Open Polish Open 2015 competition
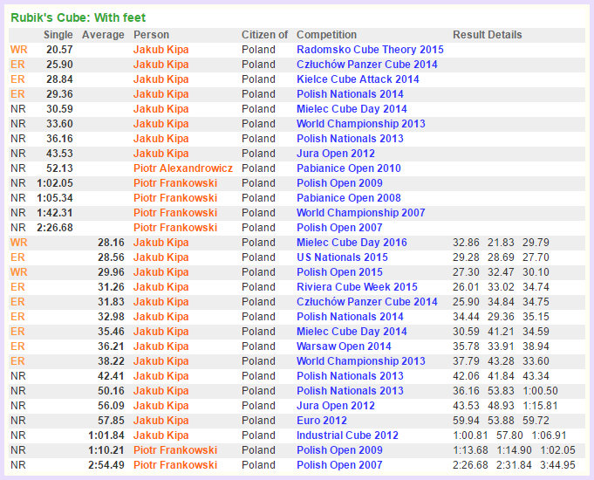 point(339,272)
